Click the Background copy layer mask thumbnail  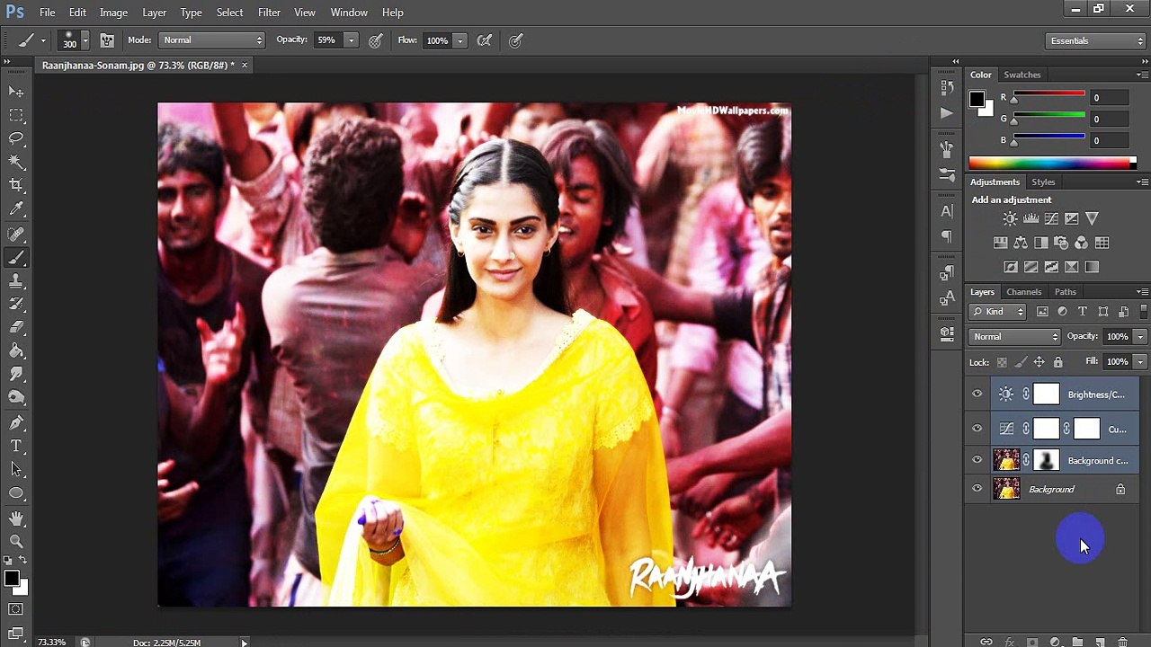point(1046,460)
